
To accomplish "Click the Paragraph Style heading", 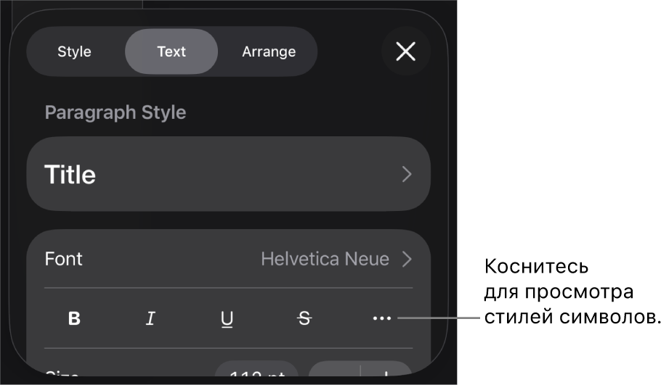I will [x=115, y=112].
